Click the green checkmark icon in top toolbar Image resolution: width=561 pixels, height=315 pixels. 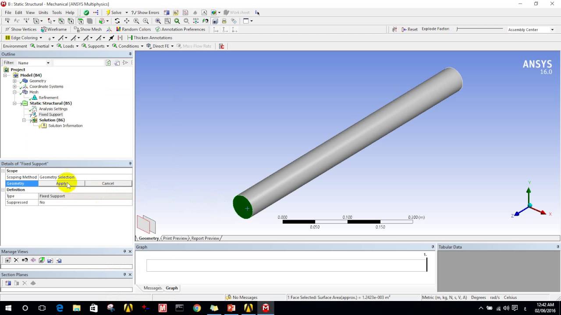pos(86,12)
